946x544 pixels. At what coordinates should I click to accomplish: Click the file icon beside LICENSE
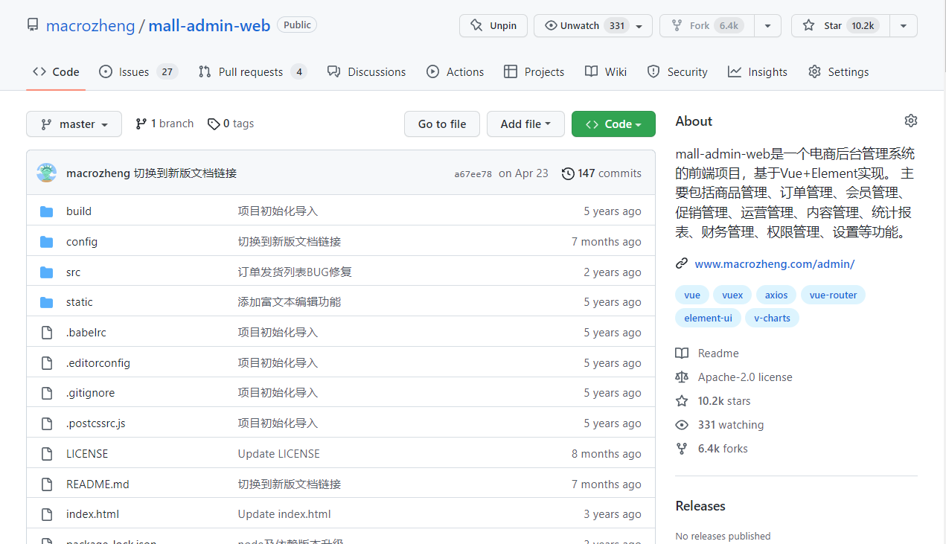coord(47,454)
